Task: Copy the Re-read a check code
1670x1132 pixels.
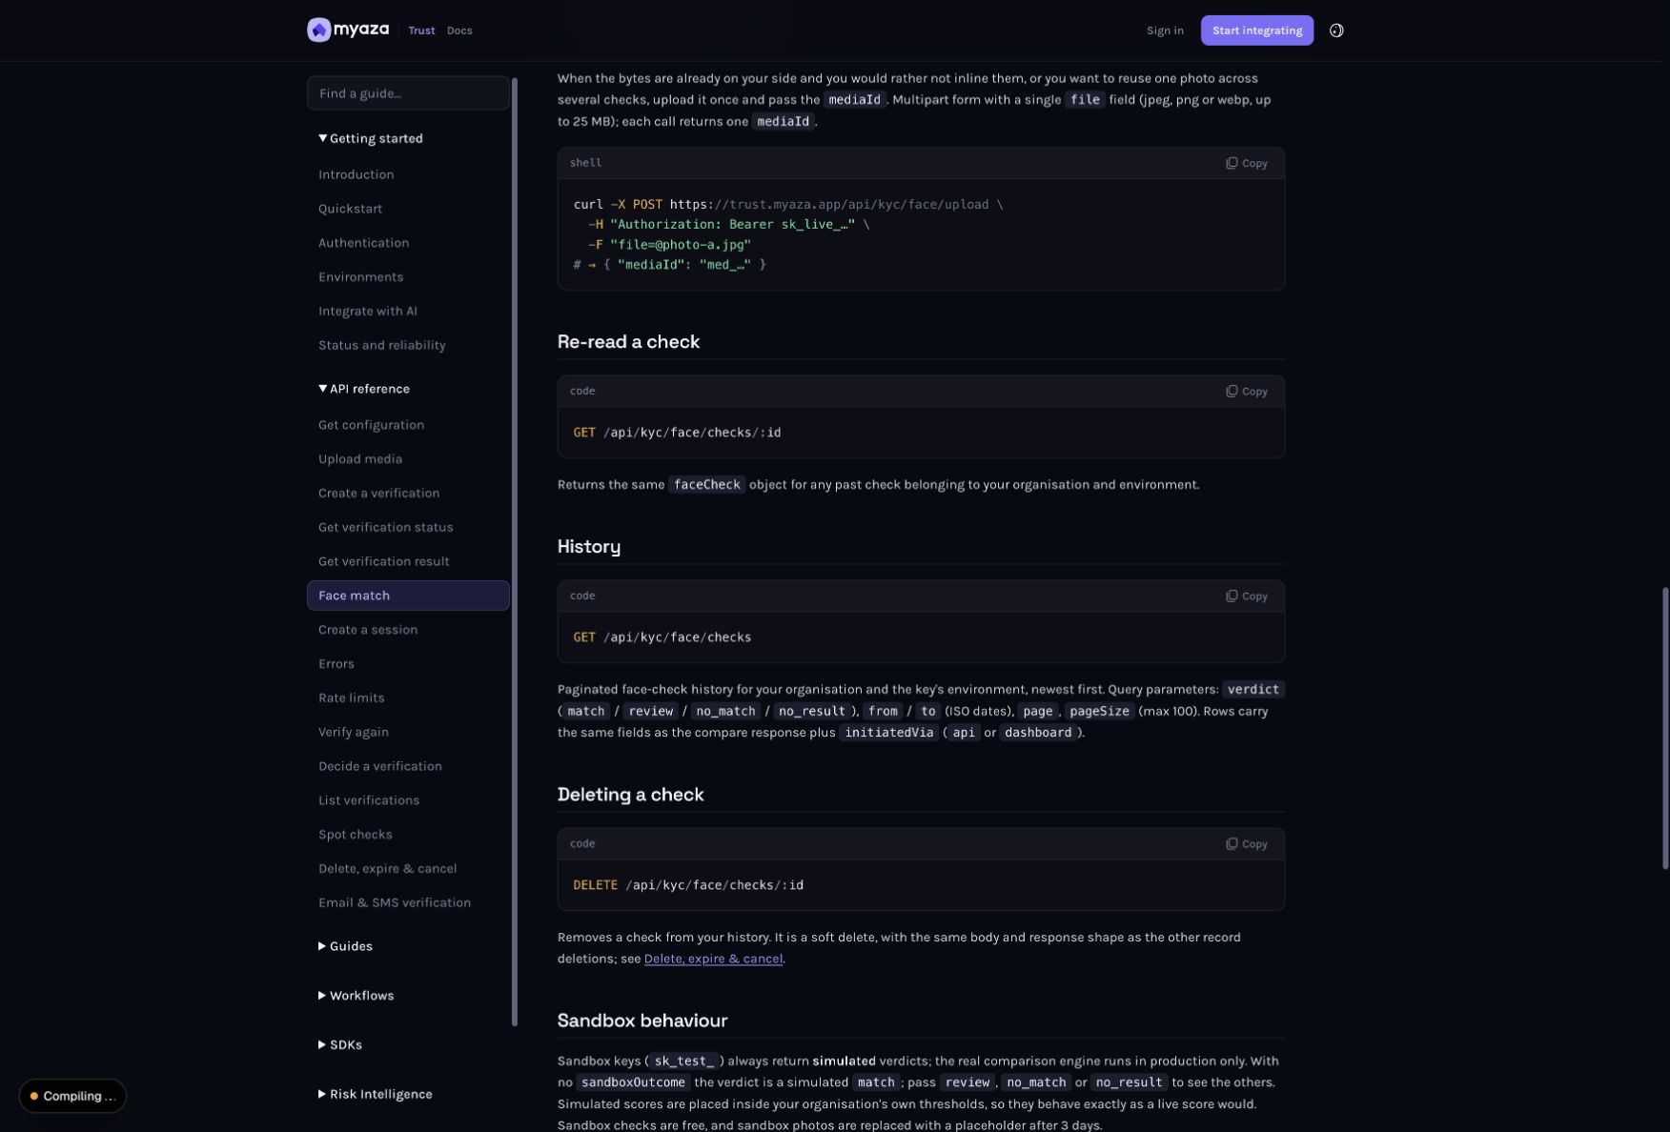Action: tap(1246, 392)
